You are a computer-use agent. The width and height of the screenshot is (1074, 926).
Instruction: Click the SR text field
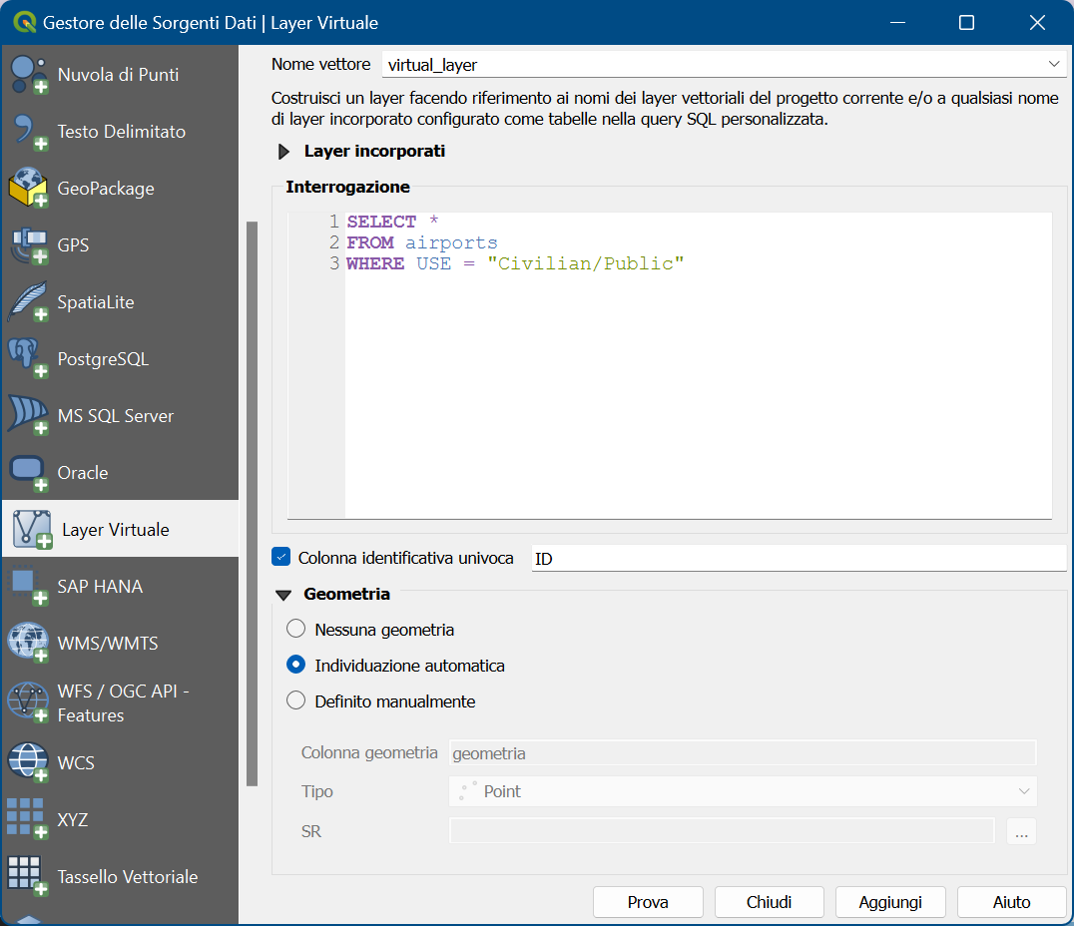[x=722, y=831]
